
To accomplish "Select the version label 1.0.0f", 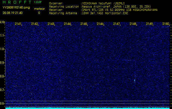I will [38, 2].
